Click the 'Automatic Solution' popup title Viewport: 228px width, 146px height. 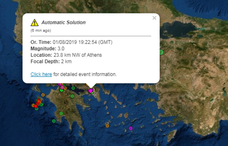pyautogui.click(x=63, y=22)
